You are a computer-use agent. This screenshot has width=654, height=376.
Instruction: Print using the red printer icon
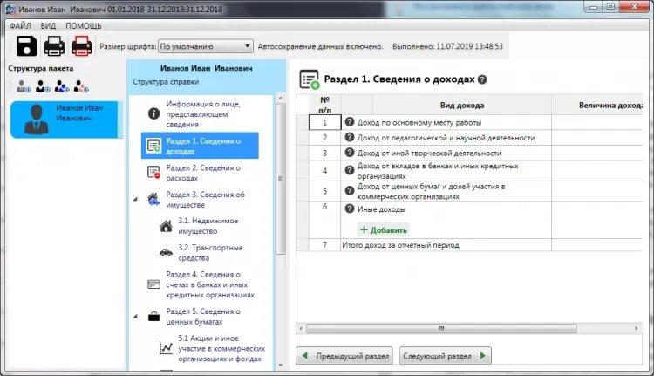coord(82,46)
